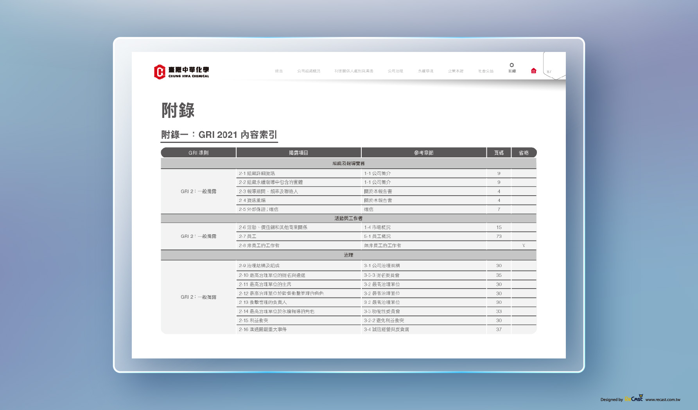Select row 2-11 最高治理單位的主席
698x410 pixels.
(386, 284)
